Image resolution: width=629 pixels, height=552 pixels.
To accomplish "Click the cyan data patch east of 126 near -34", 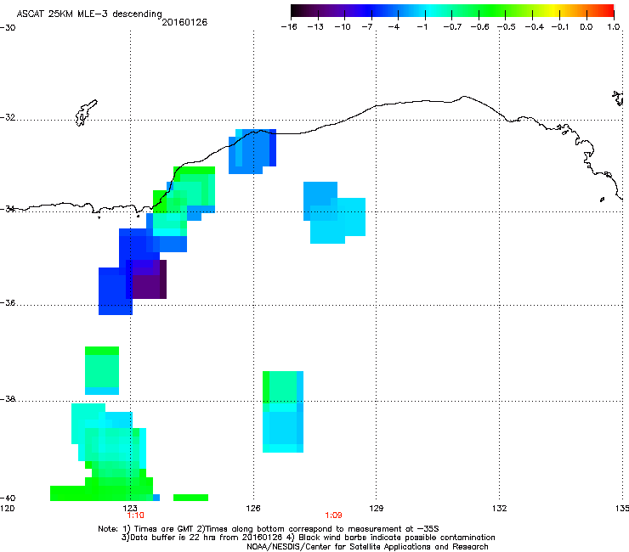I will tap(334, 212).
